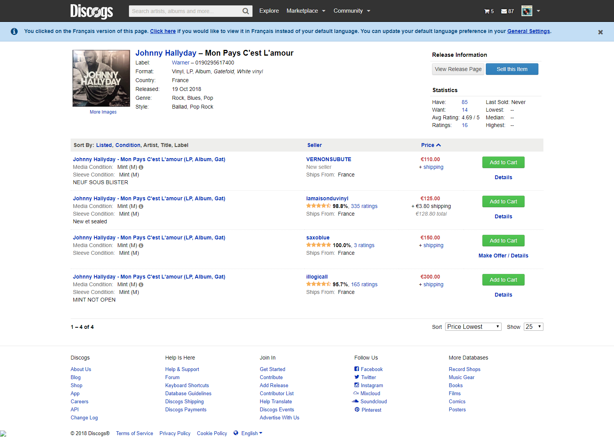Close the language notification banner

coord(601,32)
